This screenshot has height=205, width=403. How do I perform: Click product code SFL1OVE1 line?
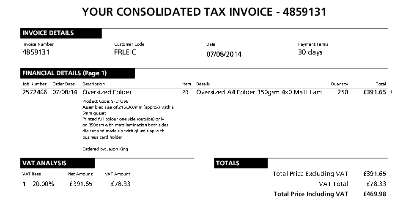coord(107,101)
